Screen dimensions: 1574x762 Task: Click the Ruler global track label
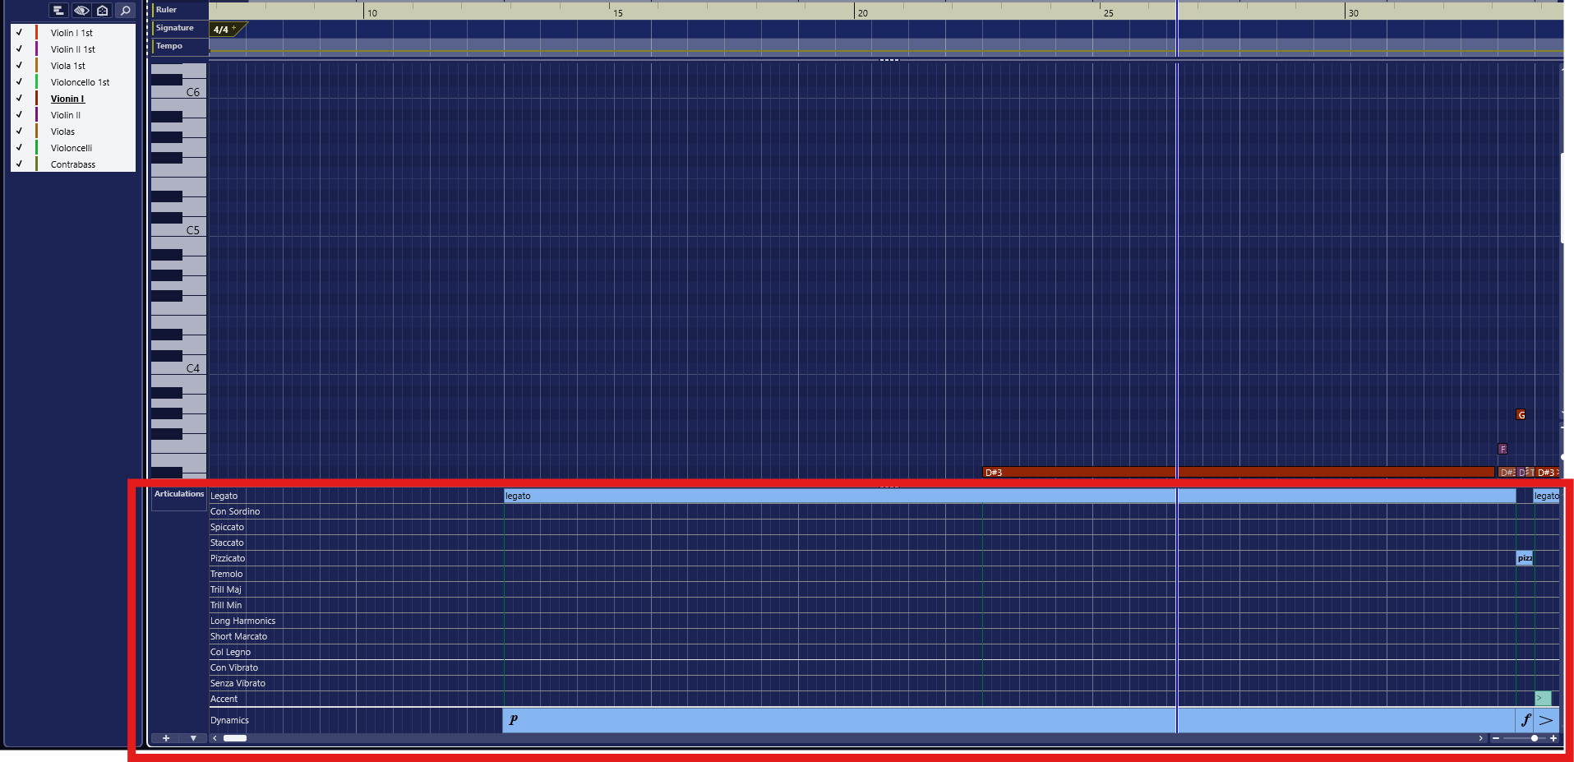tap(167, 10)
